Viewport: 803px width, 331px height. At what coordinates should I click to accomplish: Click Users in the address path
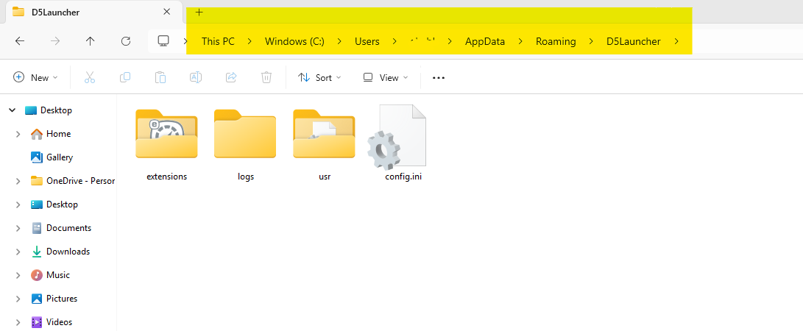tap(367, 41)
